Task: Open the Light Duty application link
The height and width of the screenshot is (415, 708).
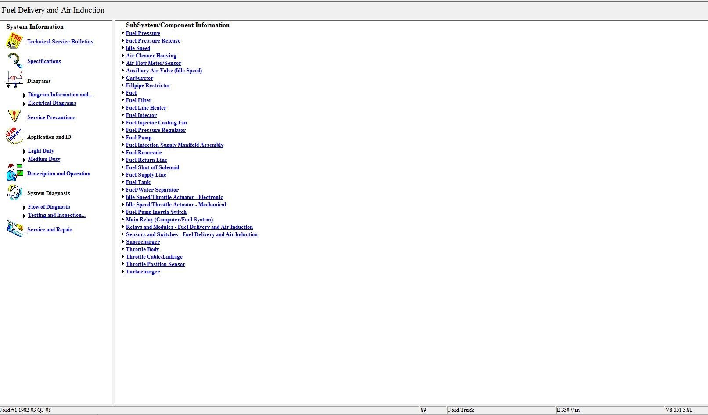Action: click(x=41, y=151)
